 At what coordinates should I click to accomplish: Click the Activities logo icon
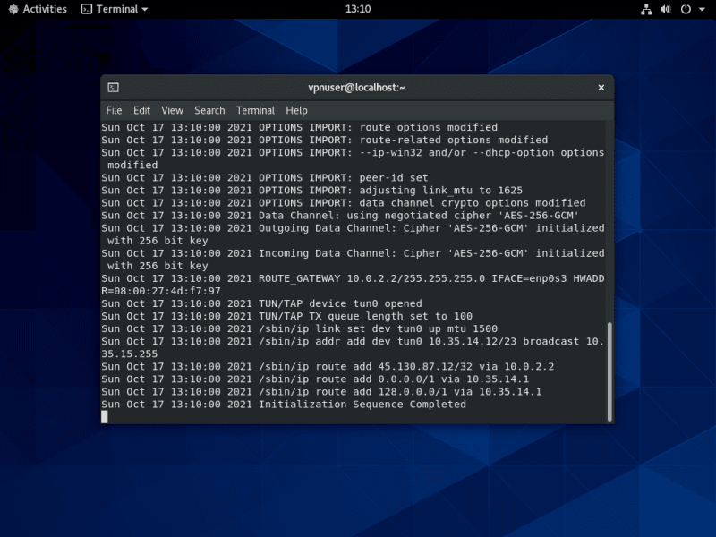point(12,9)
